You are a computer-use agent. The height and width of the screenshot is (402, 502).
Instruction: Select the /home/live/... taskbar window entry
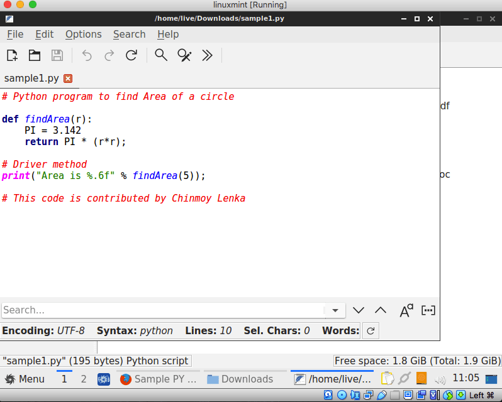332,379
